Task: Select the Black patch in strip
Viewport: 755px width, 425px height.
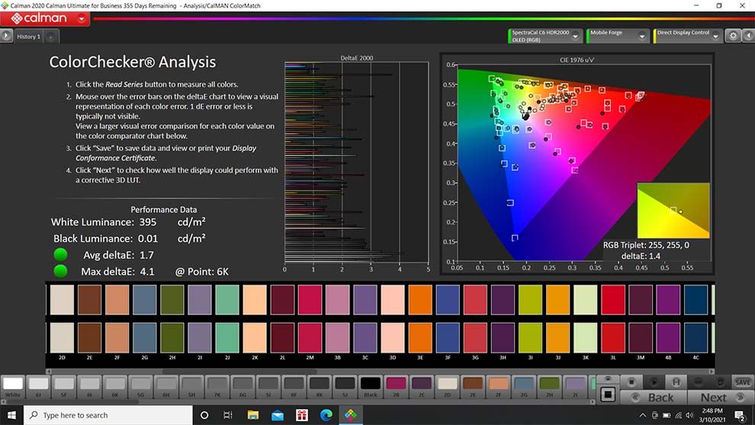Action: coord(371,387)
